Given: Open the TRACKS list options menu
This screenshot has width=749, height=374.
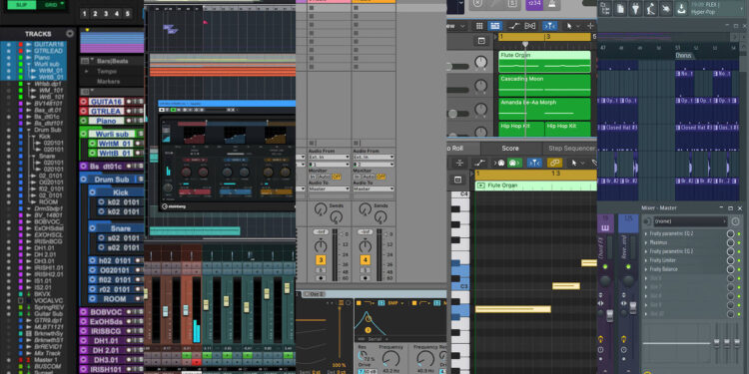Looking at the screenshot, I should 70,33.
